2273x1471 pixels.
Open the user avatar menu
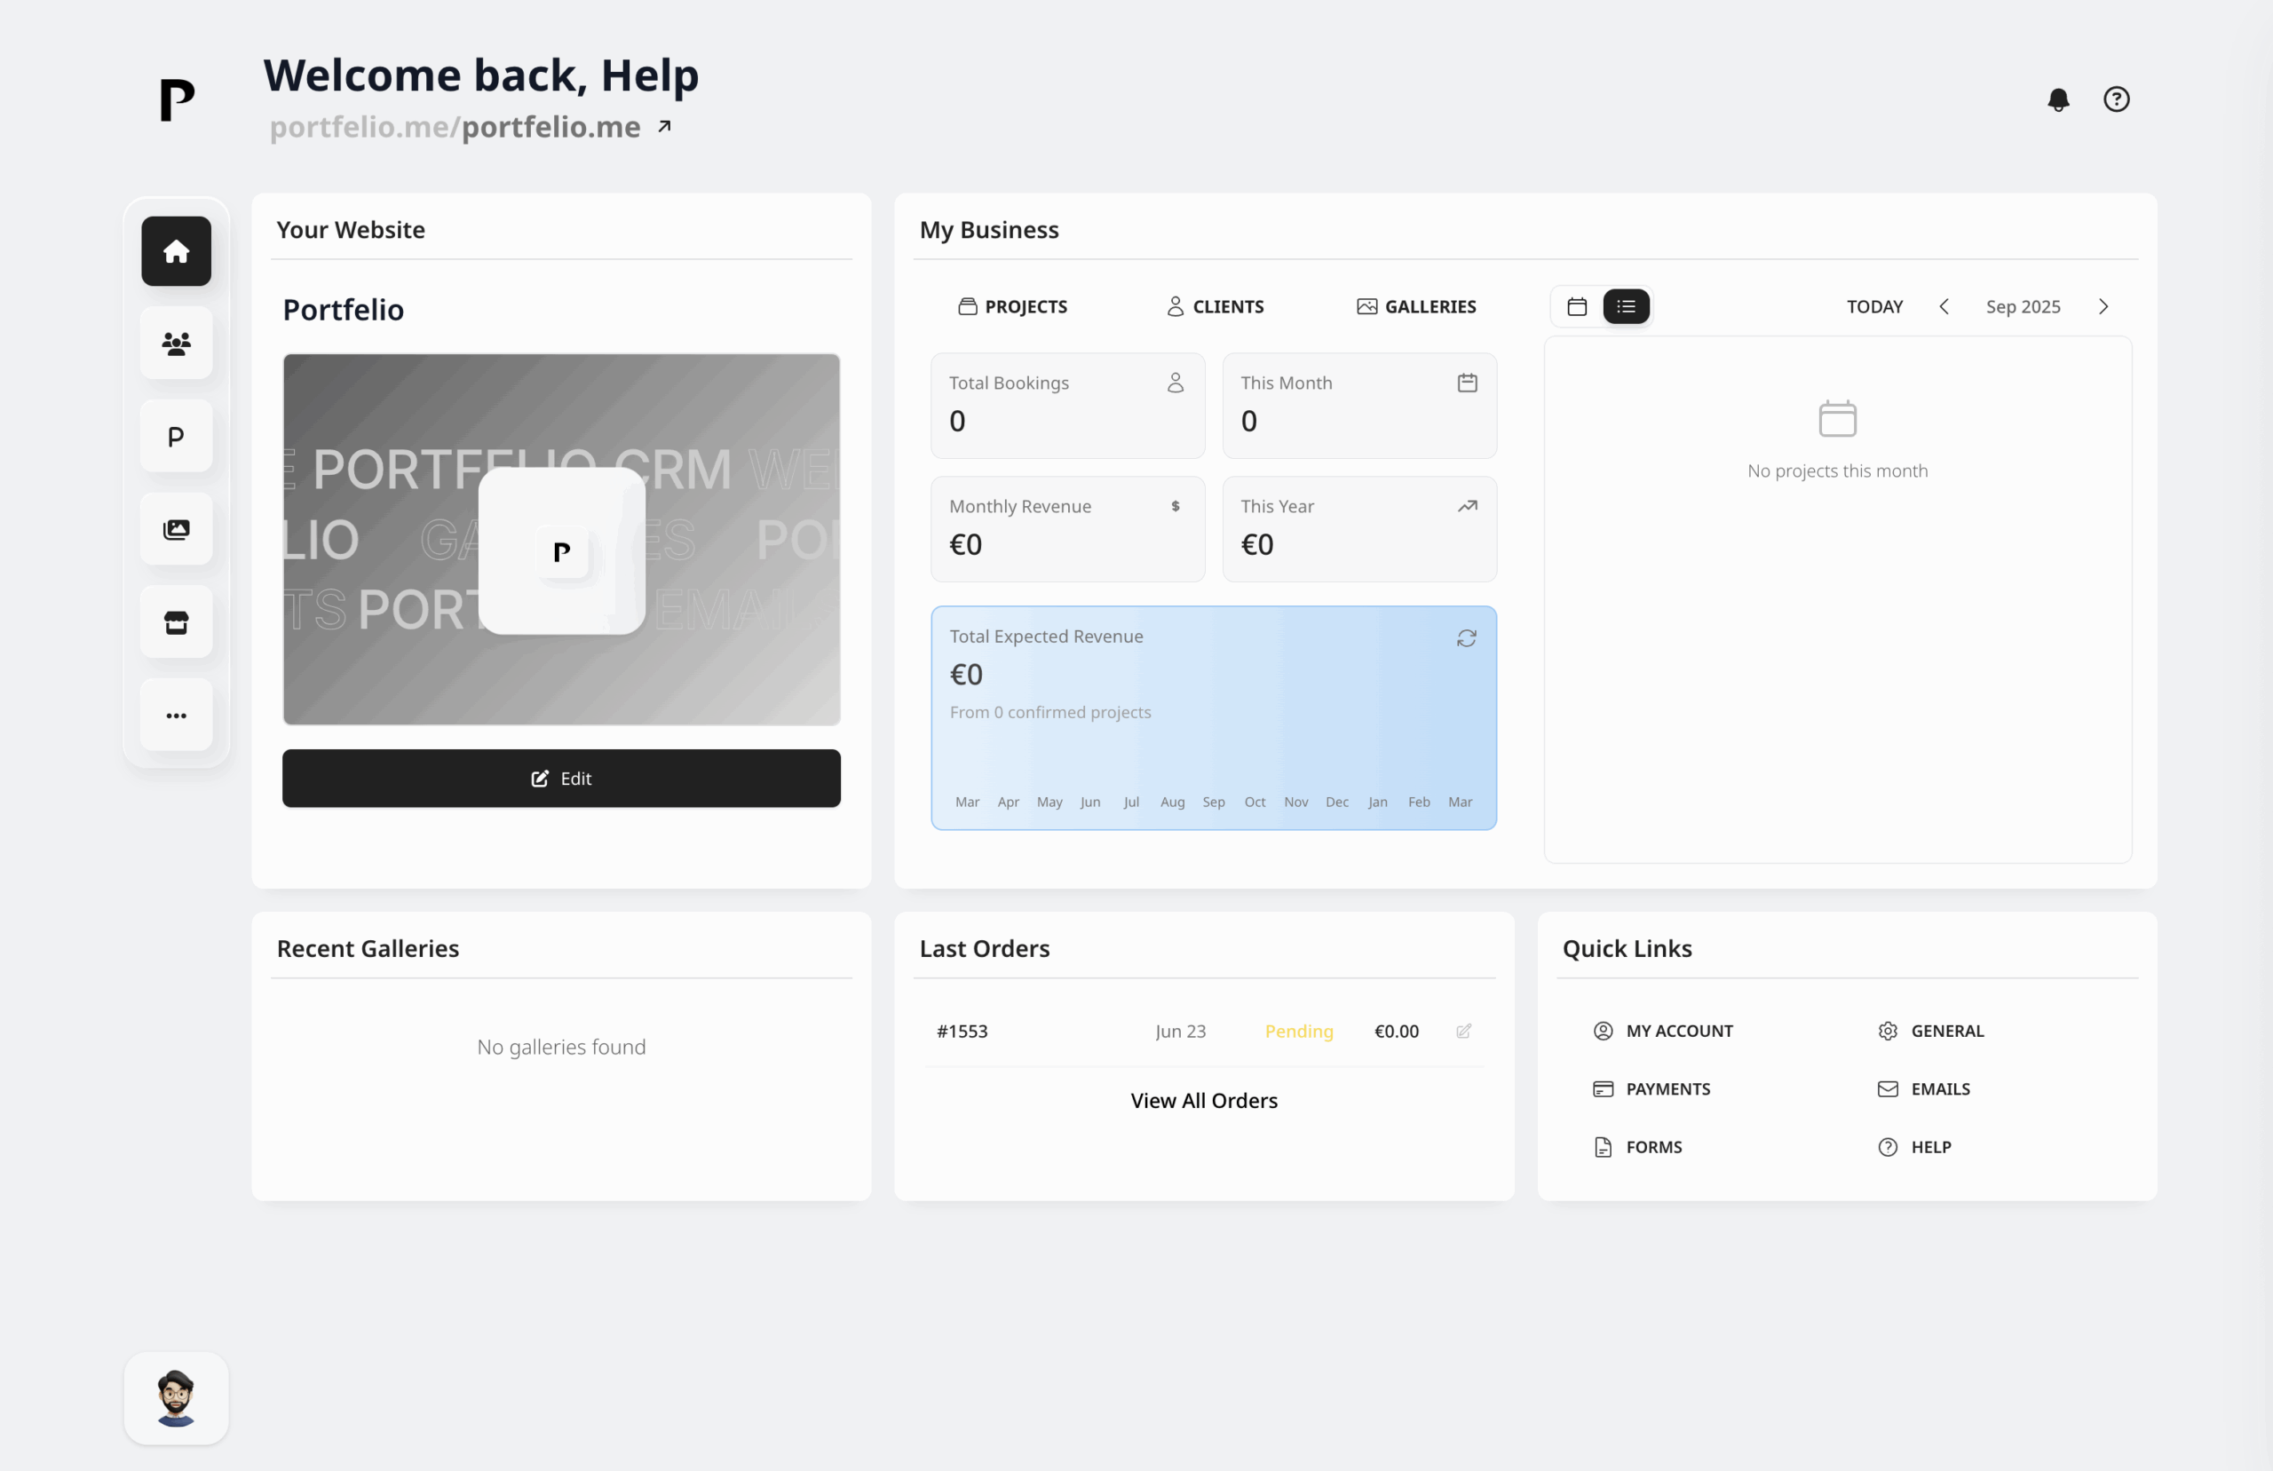pos(176,1398)
